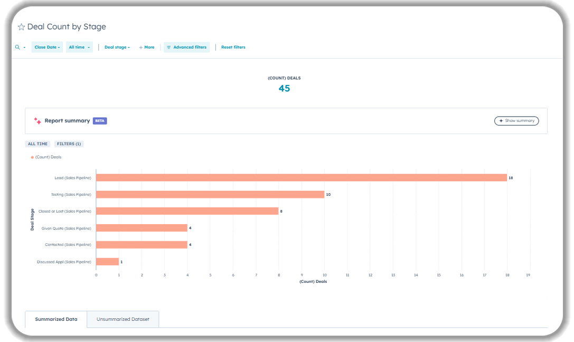
Task: Select the 45 deals count metric
Action: [x=284, y=88]
